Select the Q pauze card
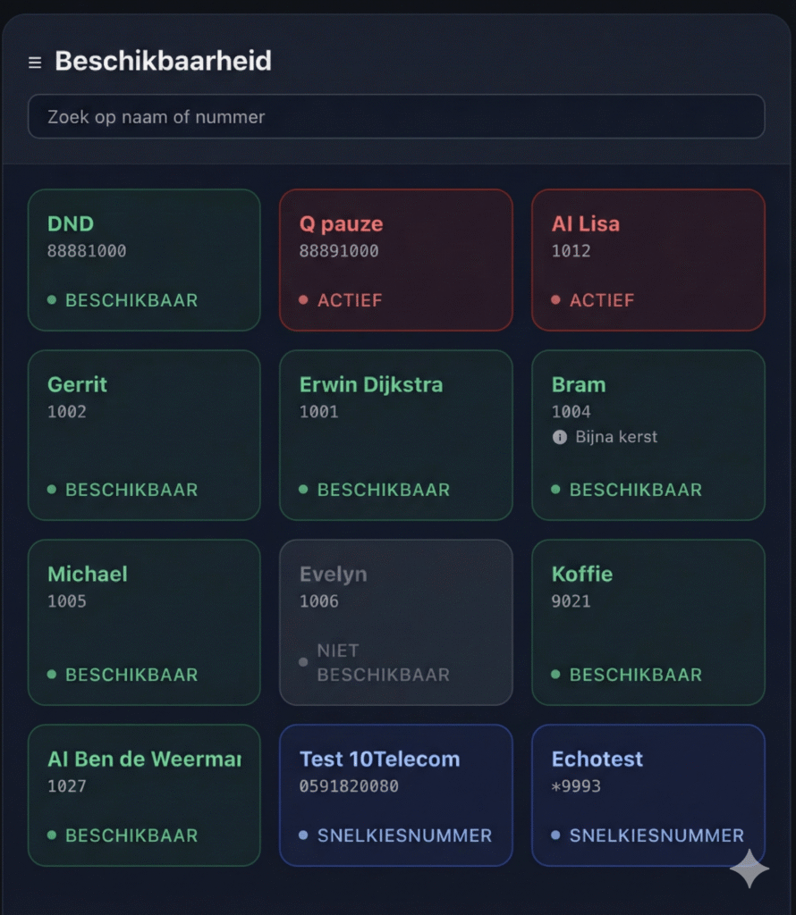 pyautogui.click(x=396, y=260)
